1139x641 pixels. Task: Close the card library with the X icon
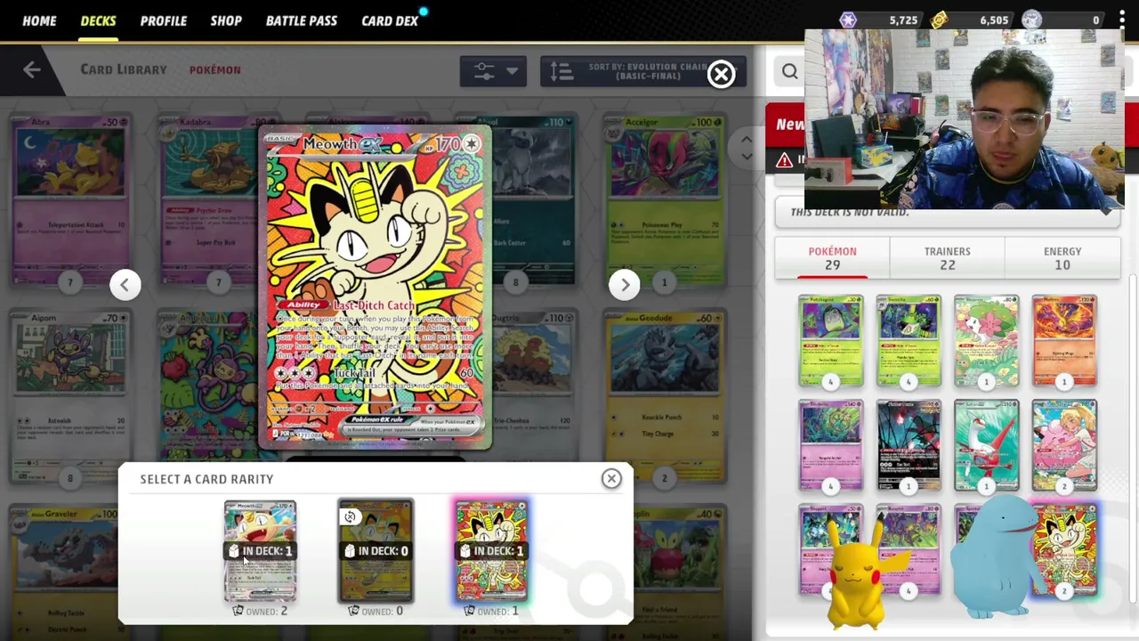click(721, 74)
